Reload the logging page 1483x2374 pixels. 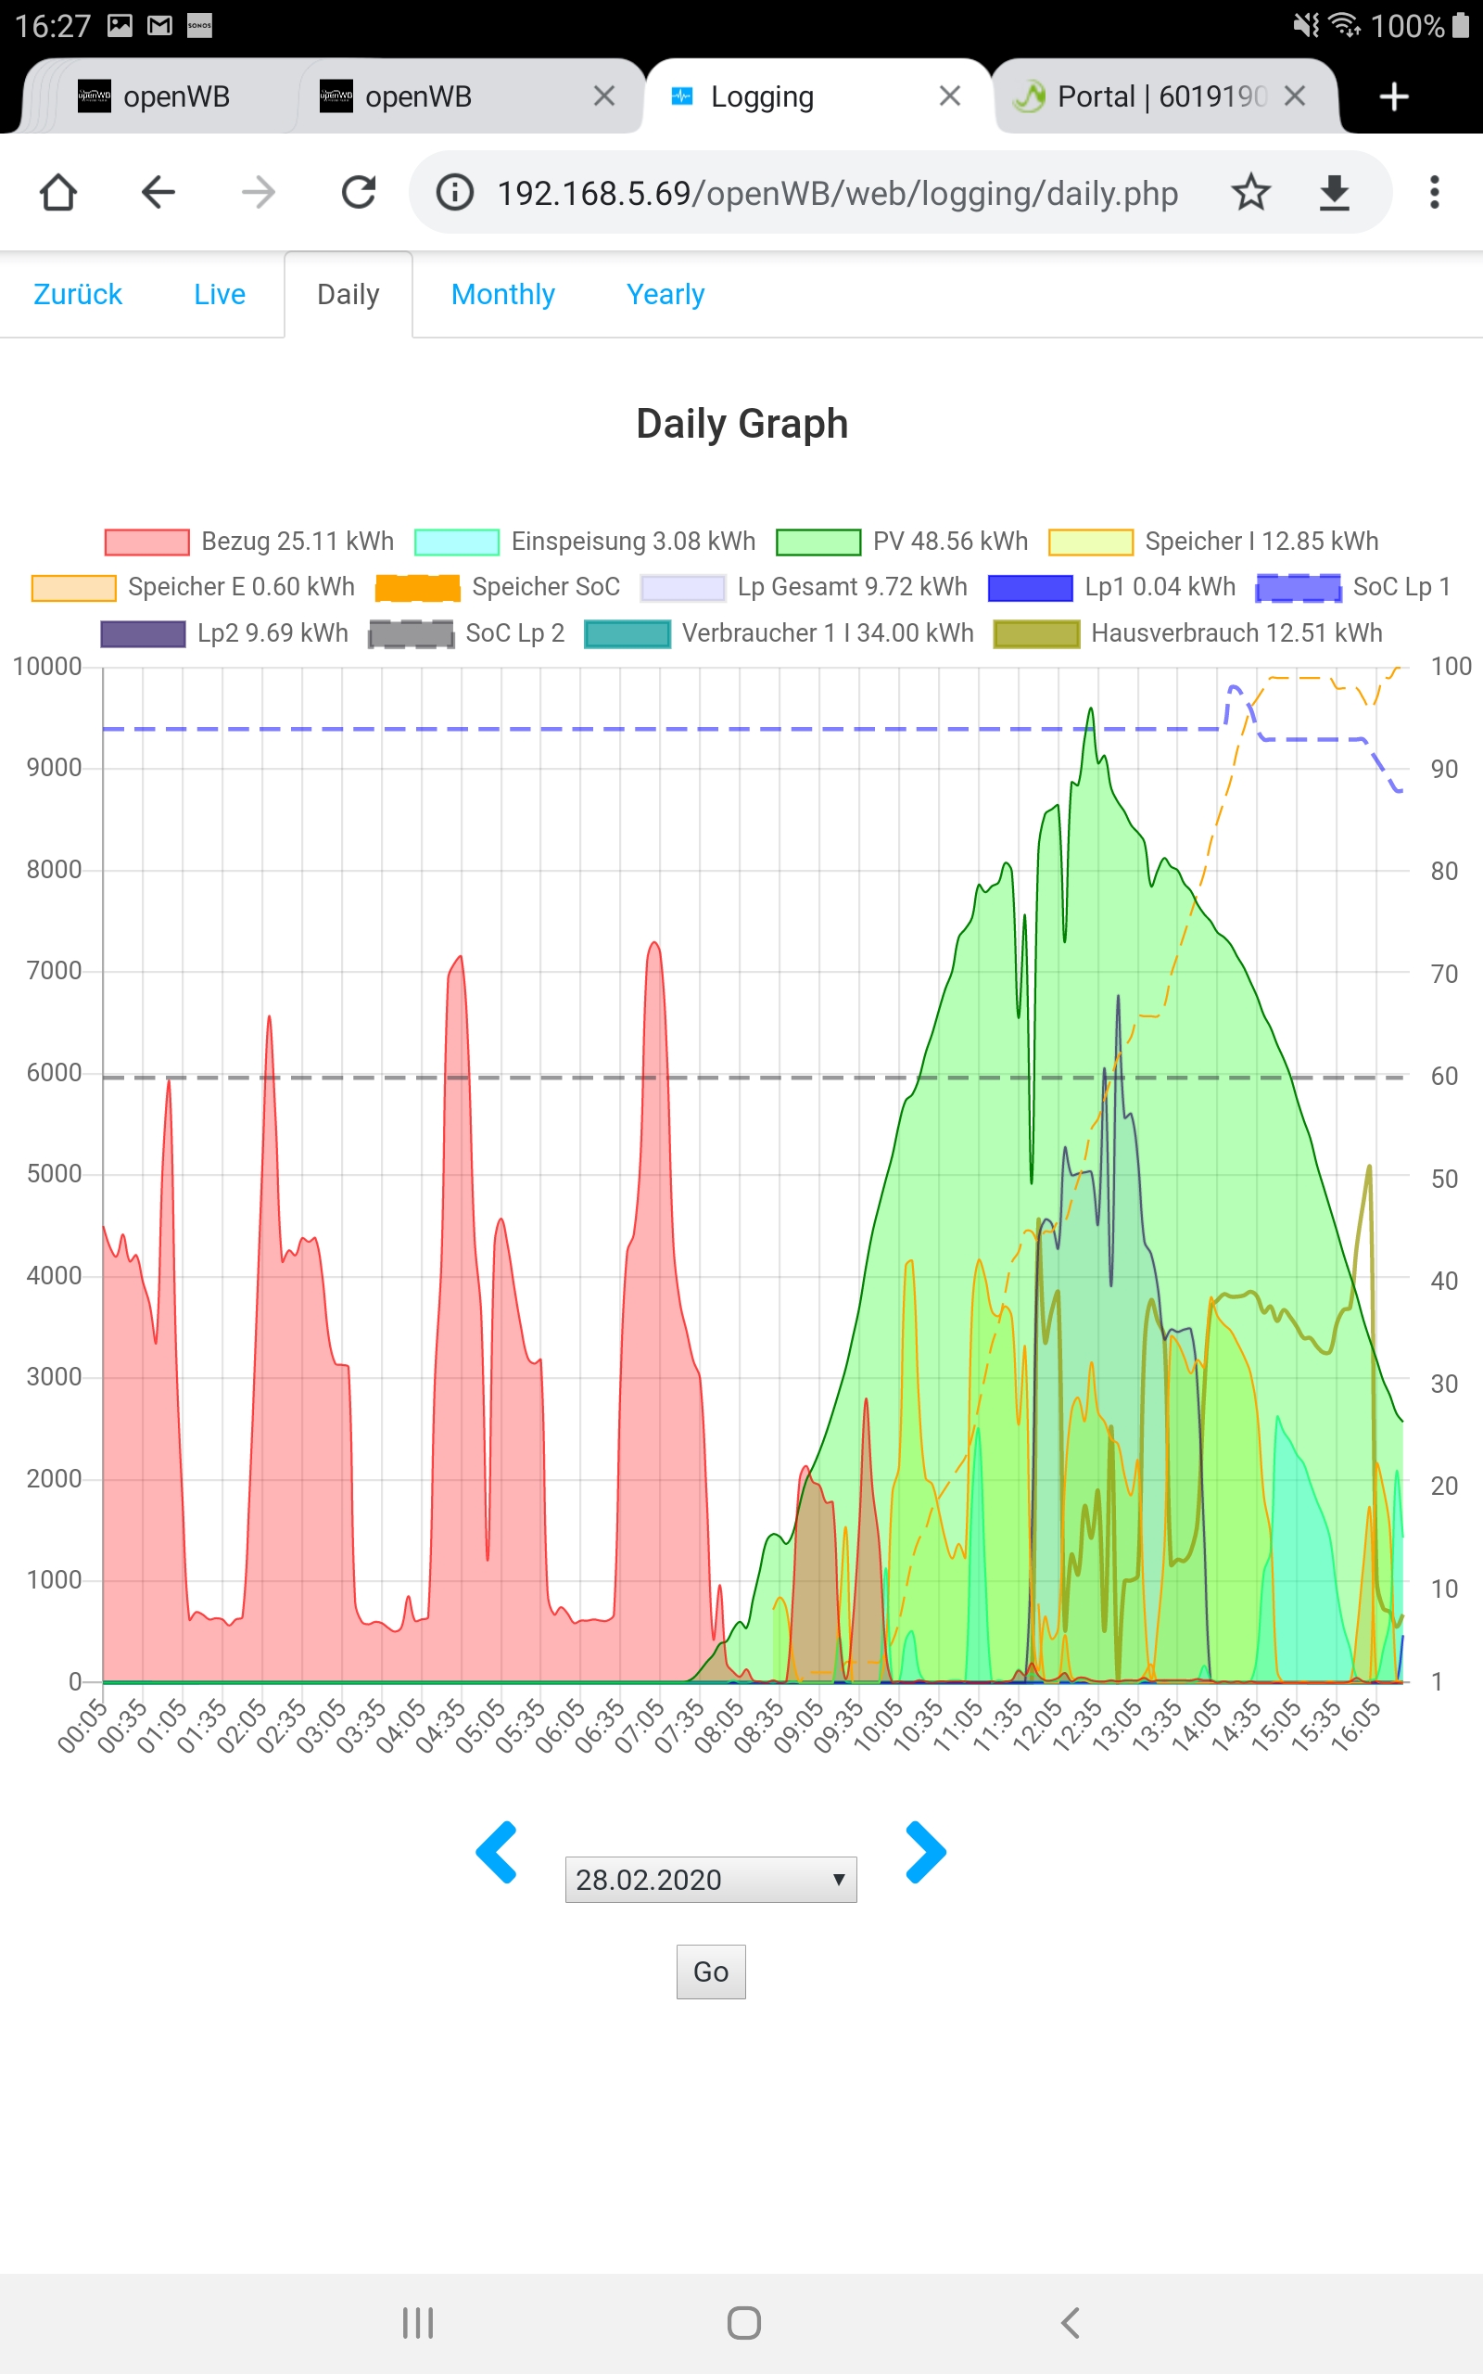(359, 192)
